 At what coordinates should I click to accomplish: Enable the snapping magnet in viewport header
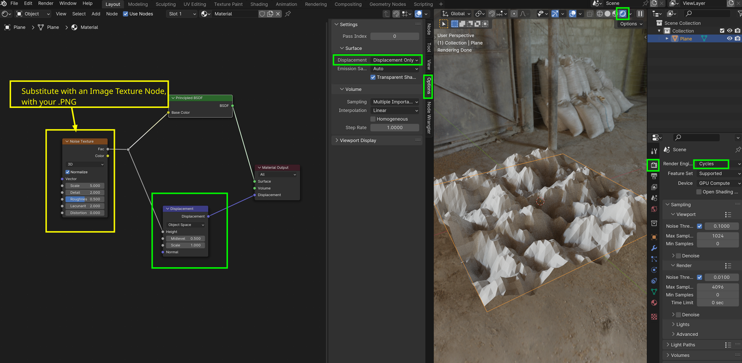pos(492,13)
